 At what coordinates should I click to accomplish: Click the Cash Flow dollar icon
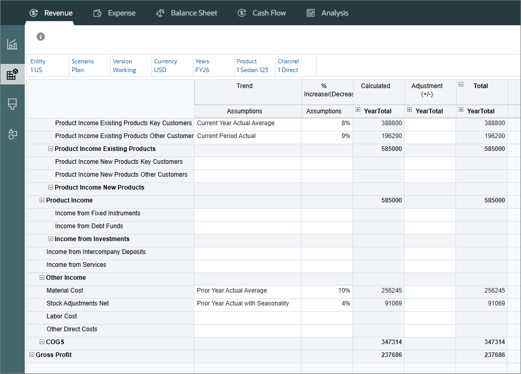[x=242, y=13]
